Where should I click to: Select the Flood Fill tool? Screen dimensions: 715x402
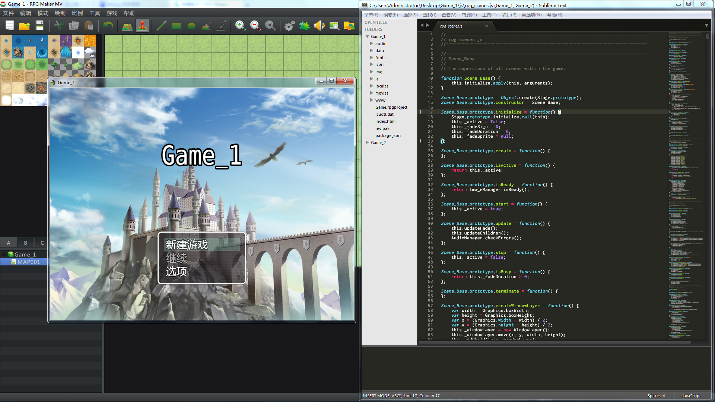[x=206, y=26]
